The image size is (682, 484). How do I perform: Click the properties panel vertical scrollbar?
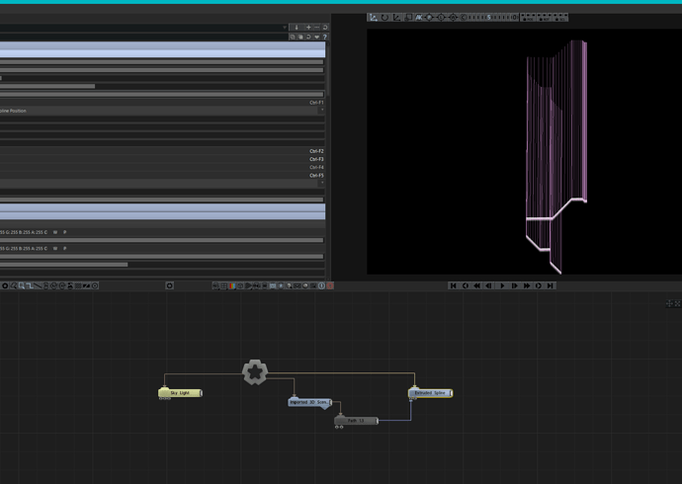click(x=328, y=69)
